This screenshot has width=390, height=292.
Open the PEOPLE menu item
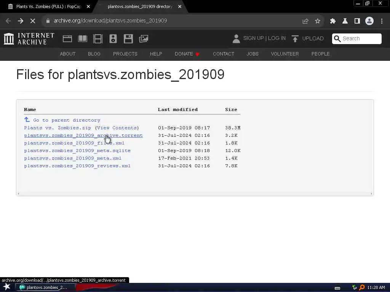click(x=321, y=54)
